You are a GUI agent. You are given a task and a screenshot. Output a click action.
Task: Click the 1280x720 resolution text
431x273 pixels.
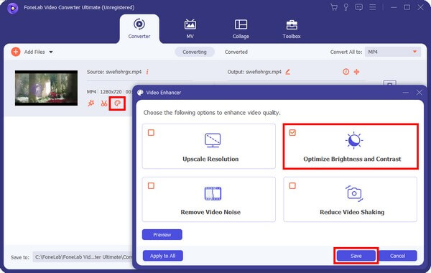coord(111,92)
